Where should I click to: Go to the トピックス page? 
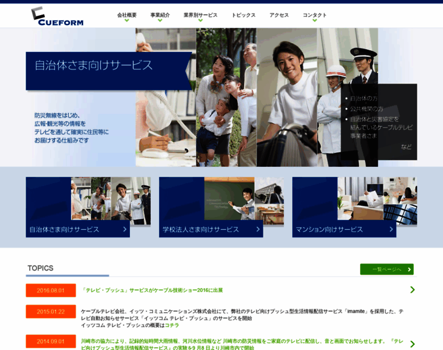click(243, 15)
